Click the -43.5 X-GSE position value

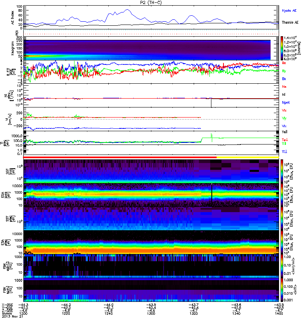(x=279, y=305)
